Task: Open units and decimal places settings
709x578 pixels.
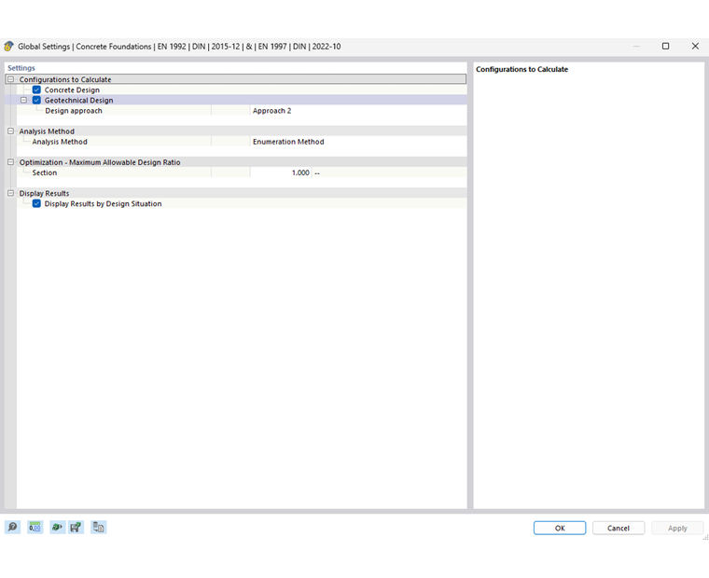Action: 35,527
